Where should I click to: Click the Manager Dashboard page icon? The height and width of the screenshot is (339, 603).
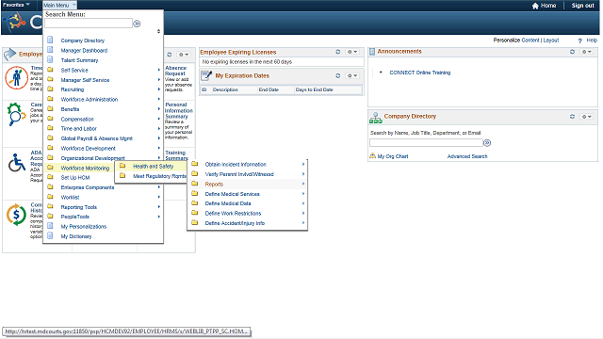pos(50,50)
